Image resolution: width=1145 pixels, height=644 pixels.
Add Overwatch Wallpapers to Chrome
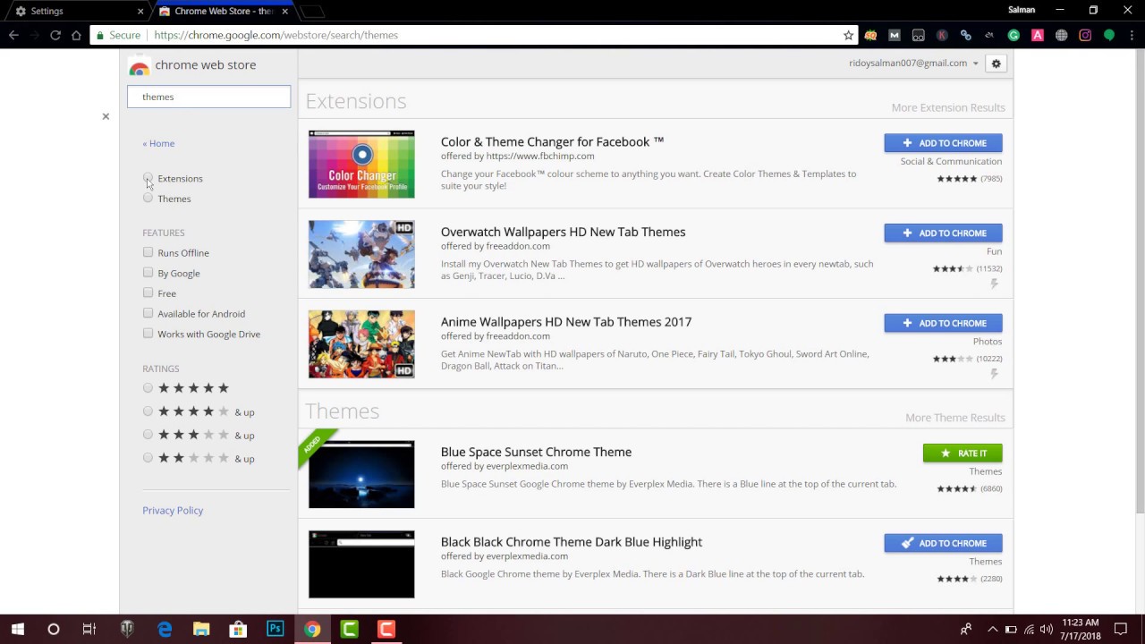tap(943, 233)
